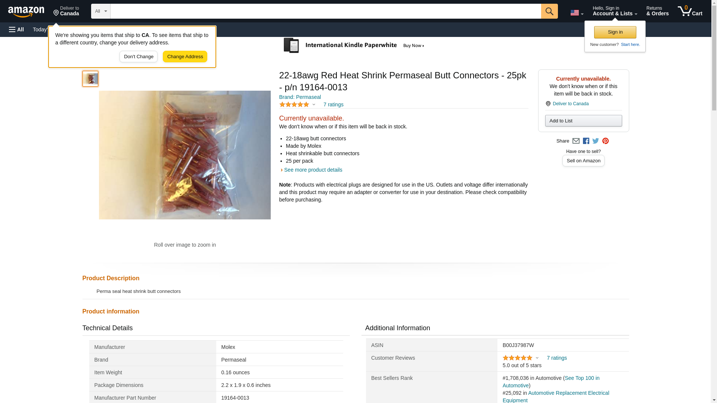The width and height of the screenshot is (717, 403).
Task: Share product on Twitter
Action: point(596,141)
